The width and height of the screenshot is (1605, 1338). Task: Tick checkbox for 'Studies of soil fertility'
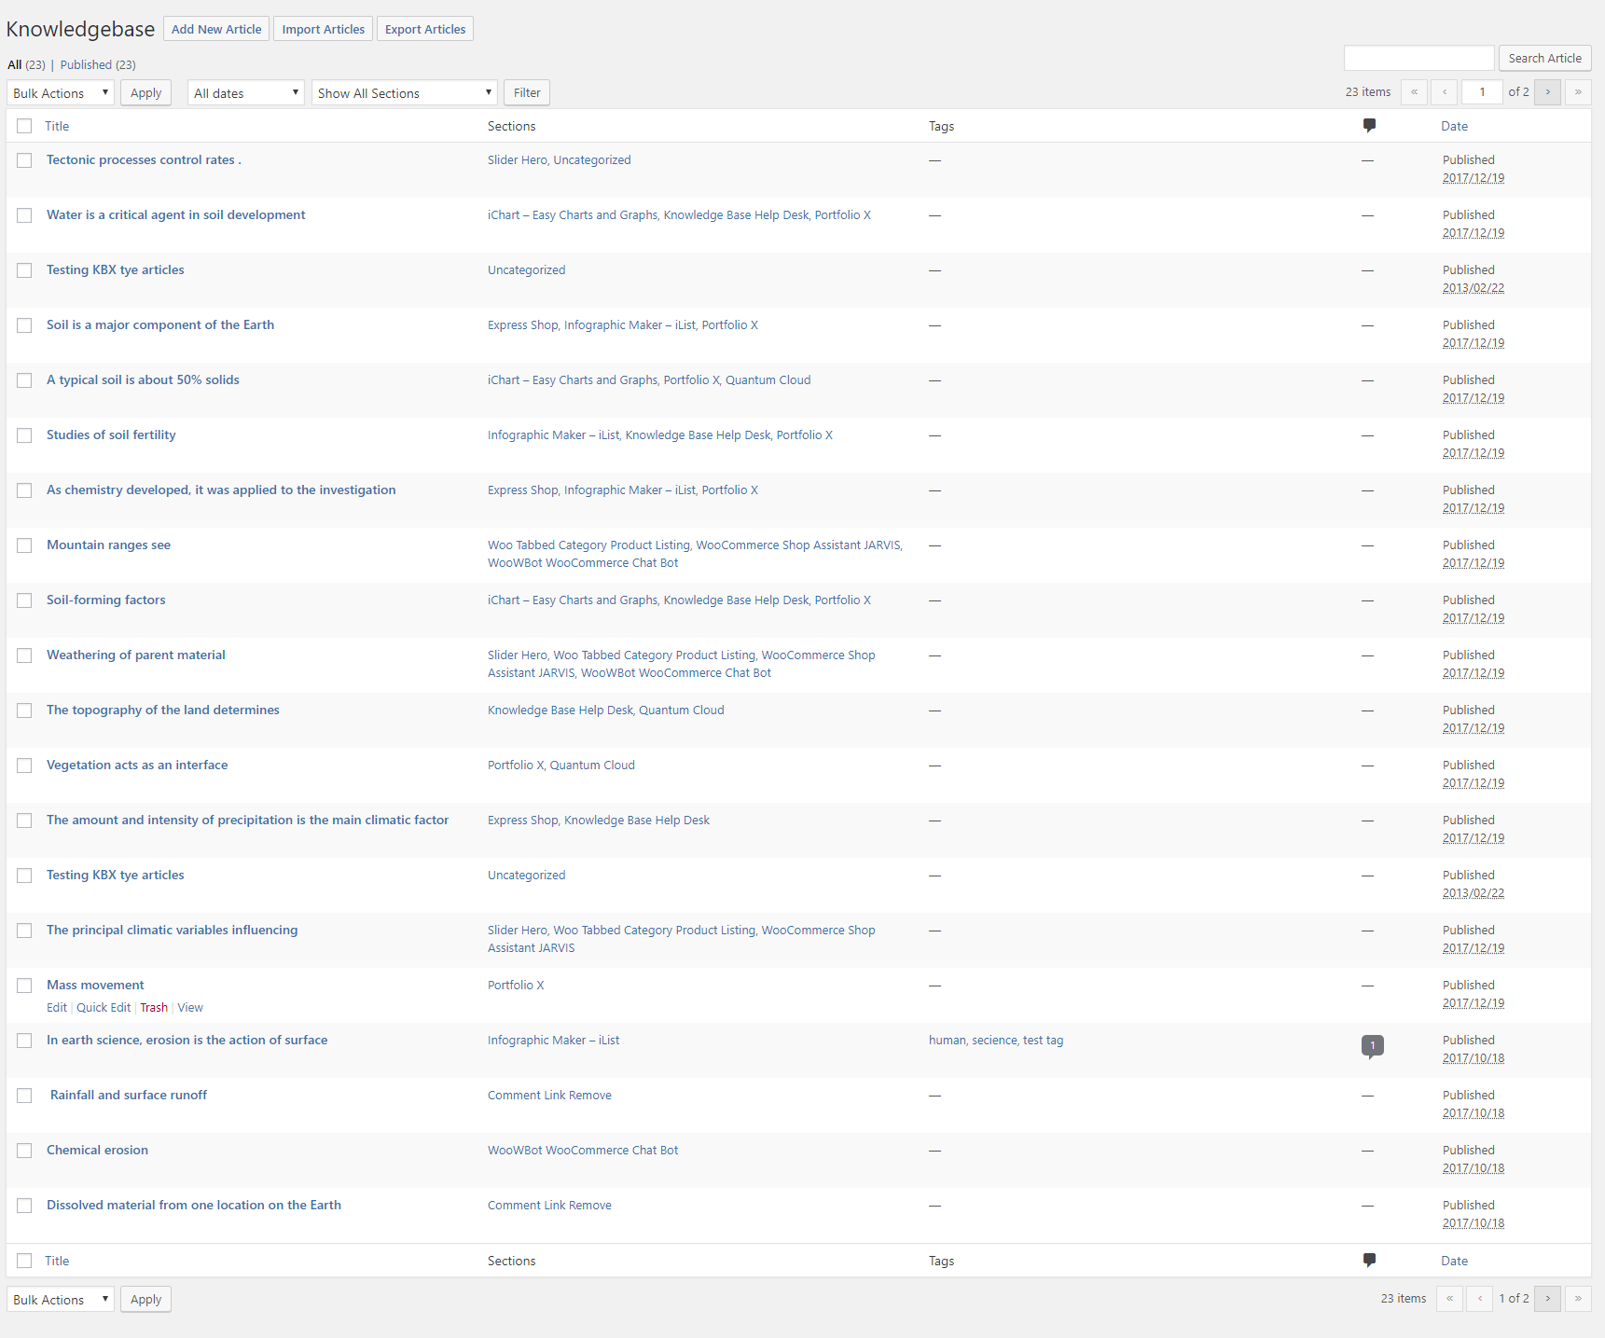pos(24,435)
